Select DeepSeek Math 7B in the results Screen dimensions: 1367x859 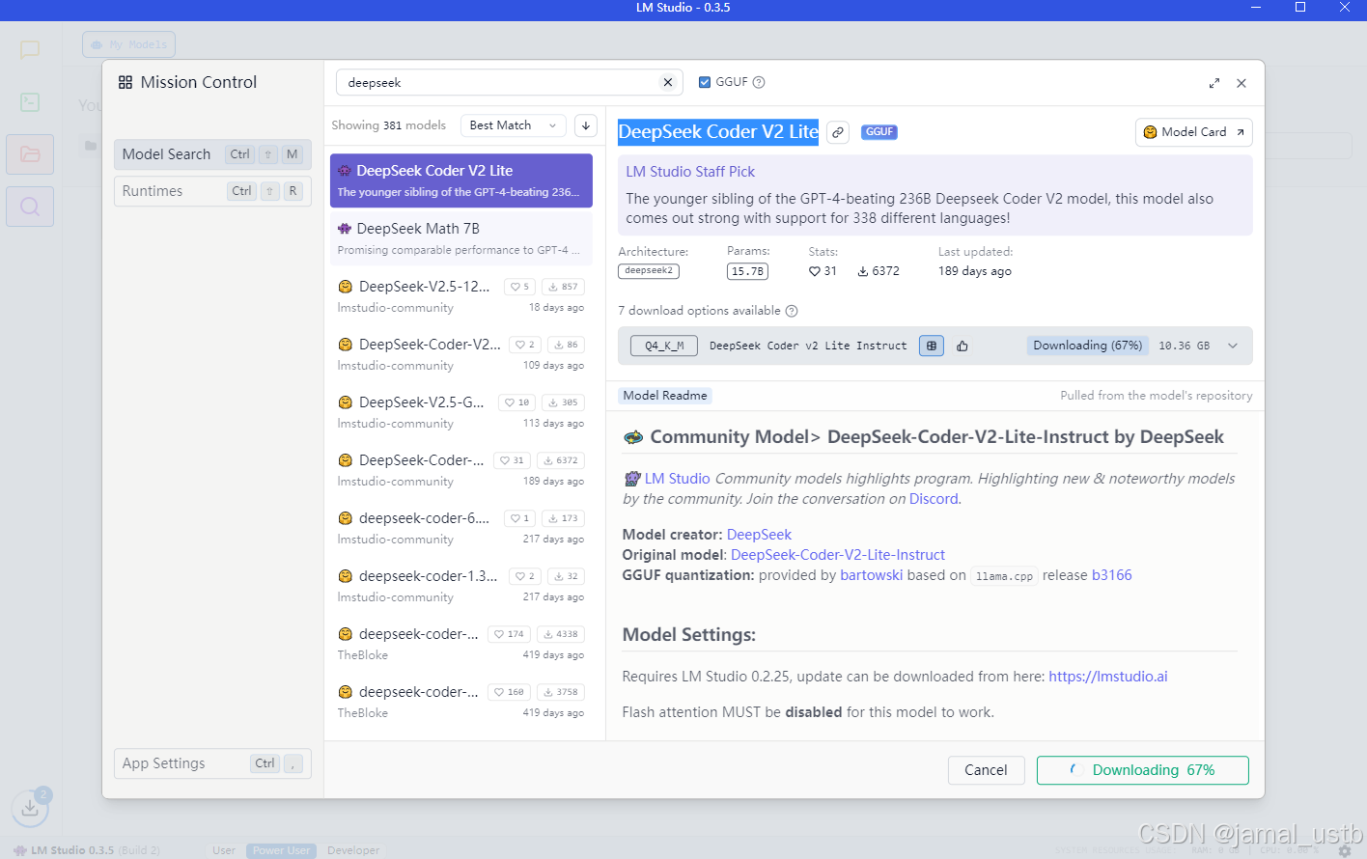tap(461, 238)
